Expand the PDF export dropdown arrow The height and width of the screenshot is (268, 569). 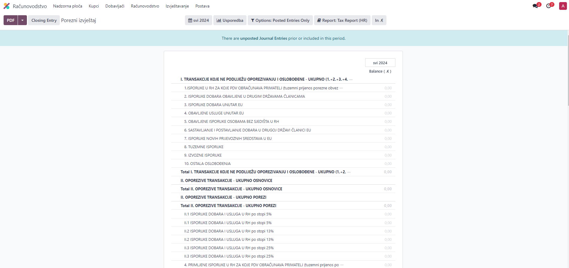click(x=22, y=20)
